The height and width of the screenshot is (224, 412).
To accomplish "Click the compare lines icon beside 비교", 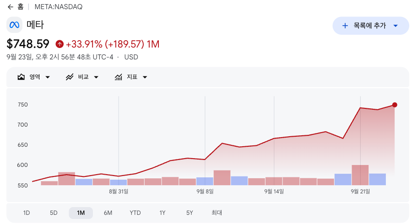I will [70, 77].
